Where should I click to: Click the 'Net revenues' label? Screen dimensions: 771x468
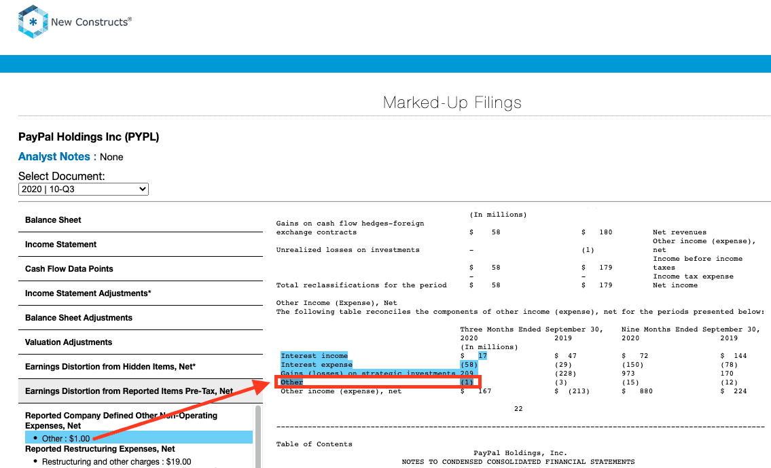coord(679,232)
